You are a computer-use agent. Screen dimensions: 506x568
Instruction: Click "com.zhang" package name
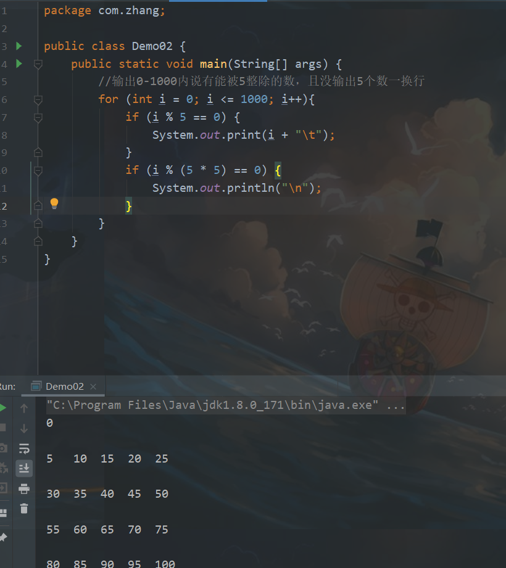129,11
